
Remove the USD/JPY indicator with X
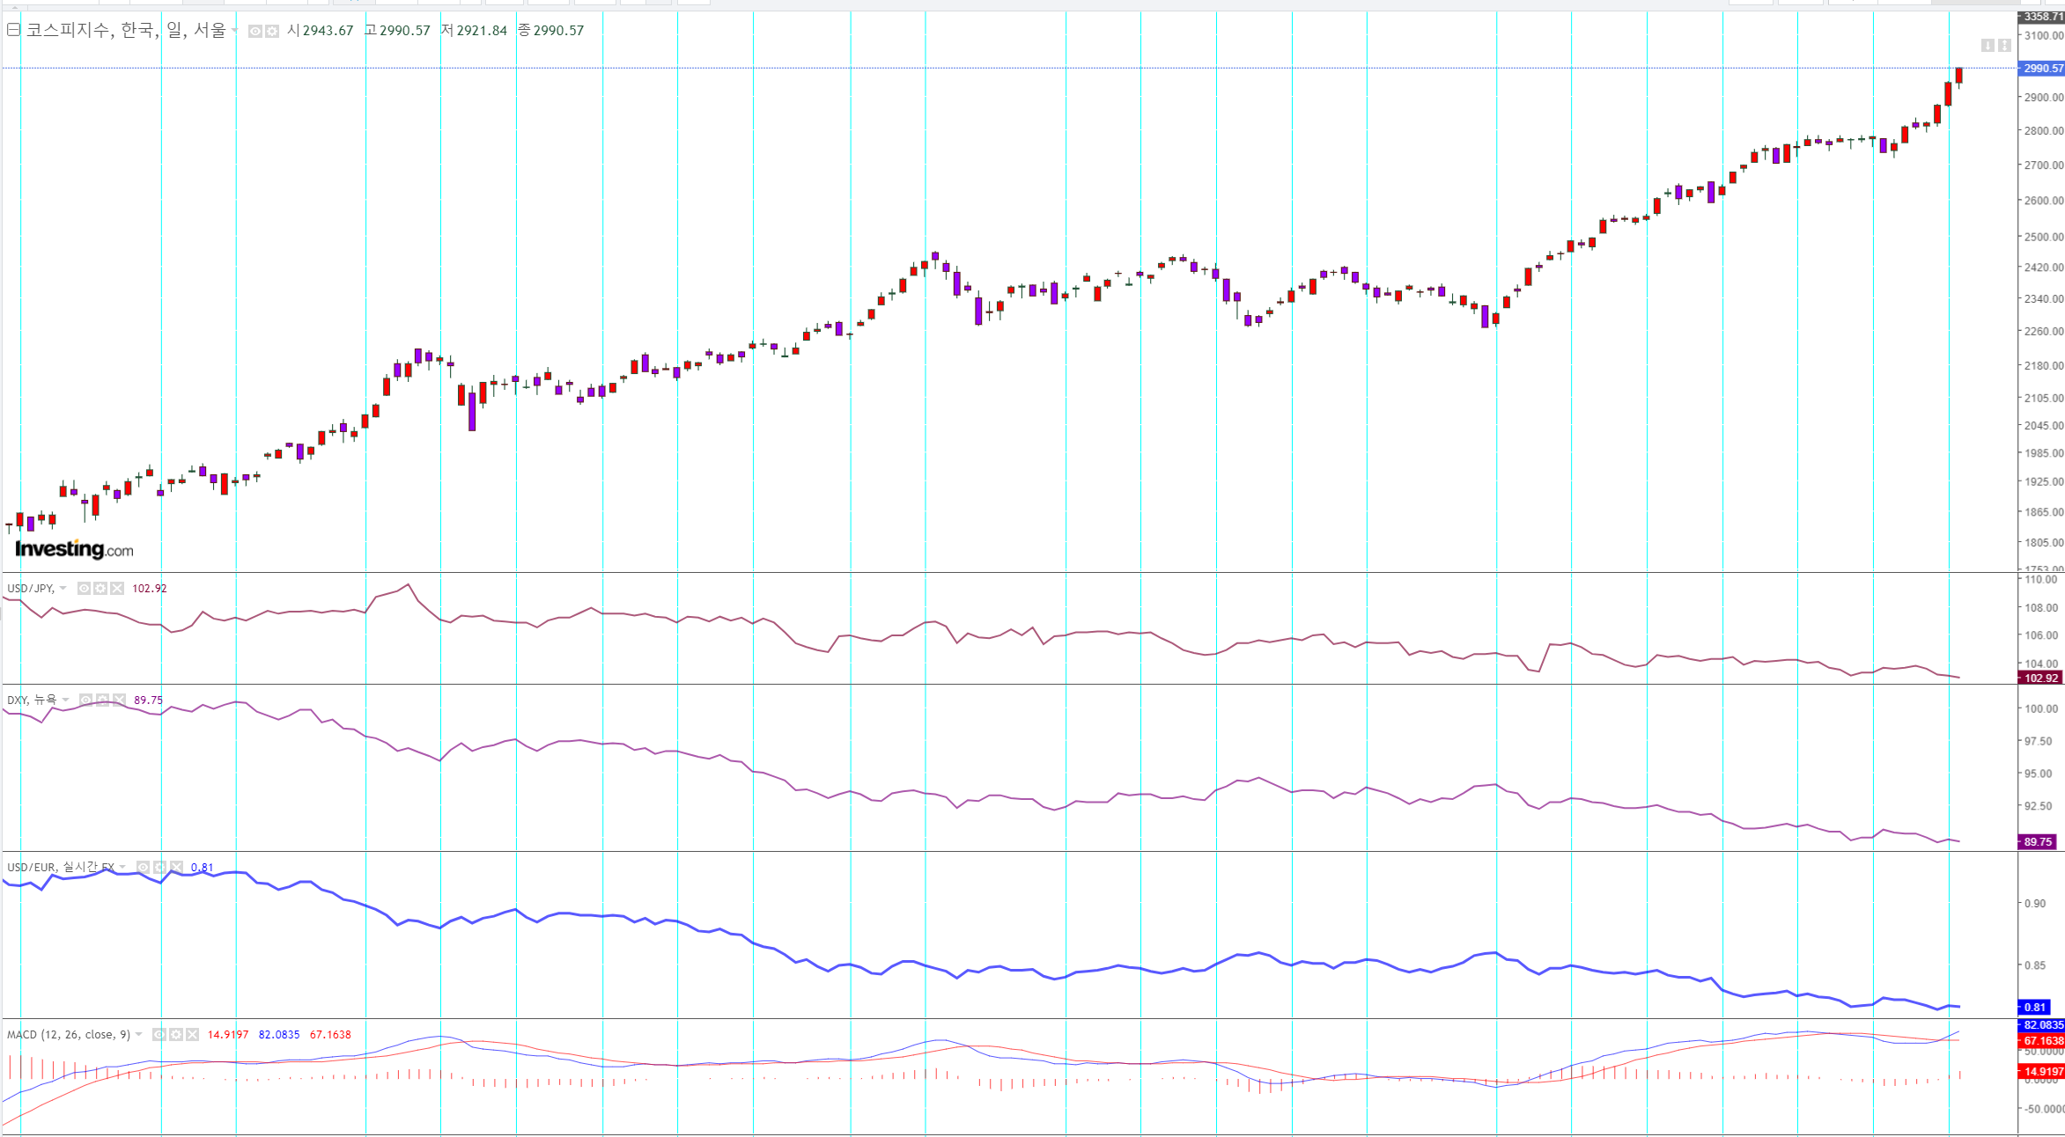click(x=117, y=589)
